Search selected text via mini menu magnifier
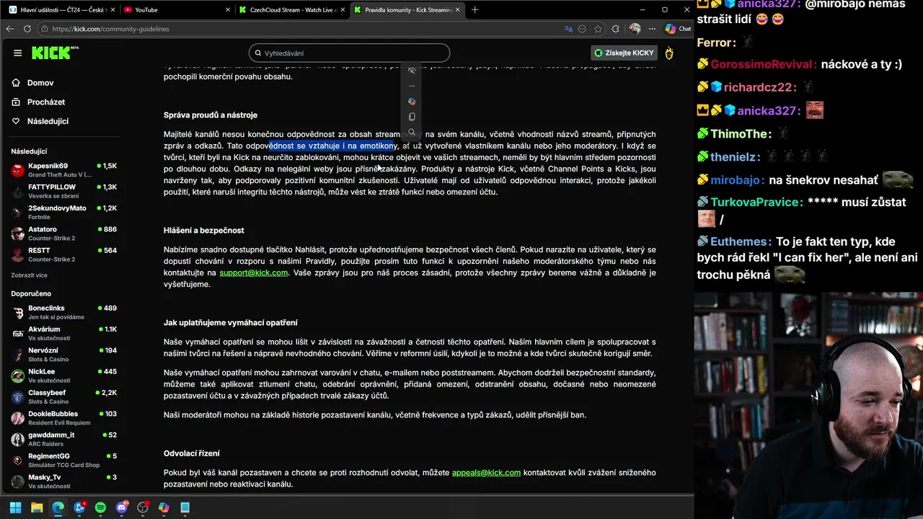Image resolution: width=923 pixels, height=519 pixels. [x=412, y=132]
